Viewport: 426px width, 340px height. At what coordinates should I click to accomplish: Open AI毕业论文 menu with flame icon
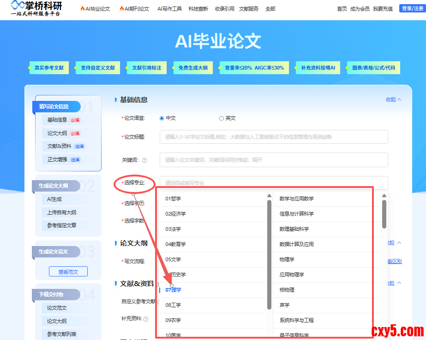click(95, 9)
